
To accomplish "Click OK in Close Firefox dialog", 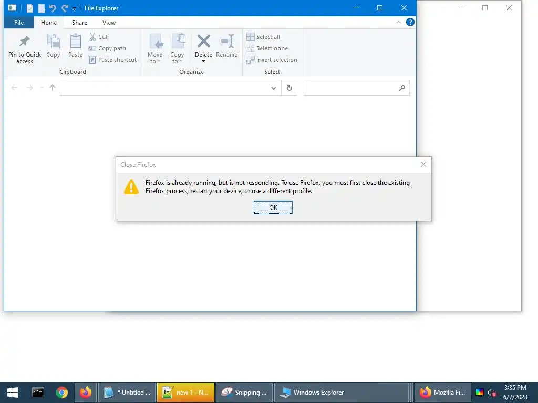I will pos(273,208).
